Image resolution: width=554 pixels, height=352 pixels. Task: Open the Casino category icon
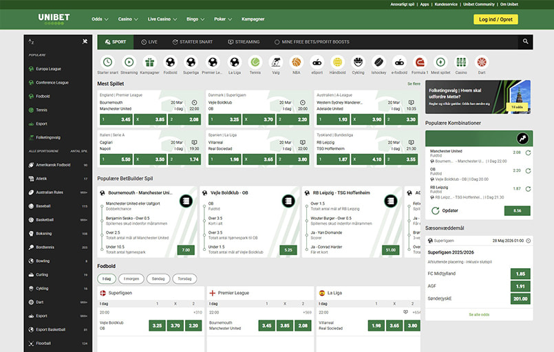[461, 62]
